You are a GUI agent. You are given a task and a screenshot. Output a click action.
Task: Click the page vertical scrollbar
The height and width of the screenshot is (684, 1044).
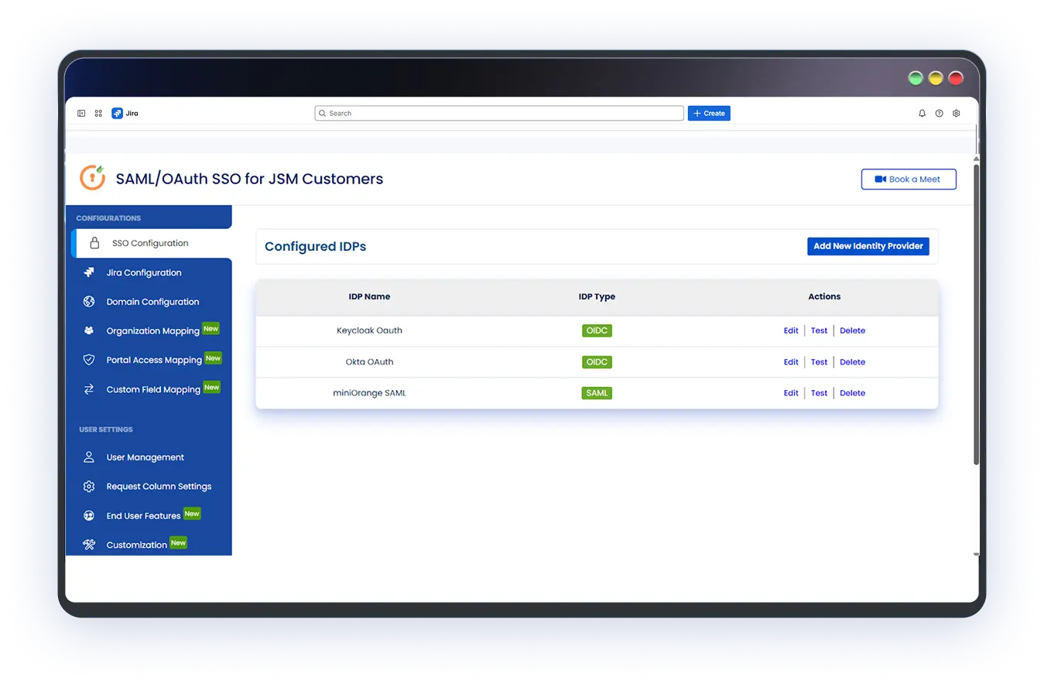(x=976, y=313)
